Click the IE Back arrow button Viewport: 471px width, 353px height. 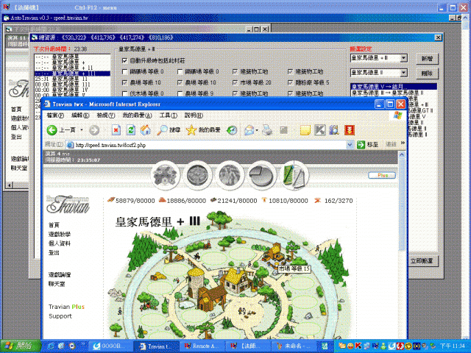(x=52, y=130)
